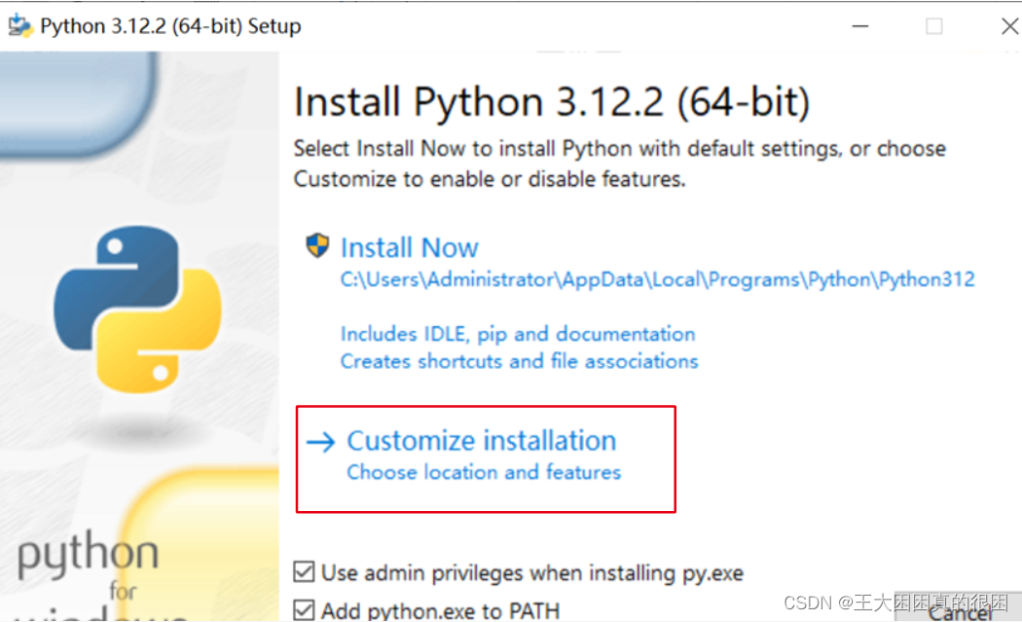
Task: Click the UAC shield icon beside Install Now
Action: [x=317, y=246]
